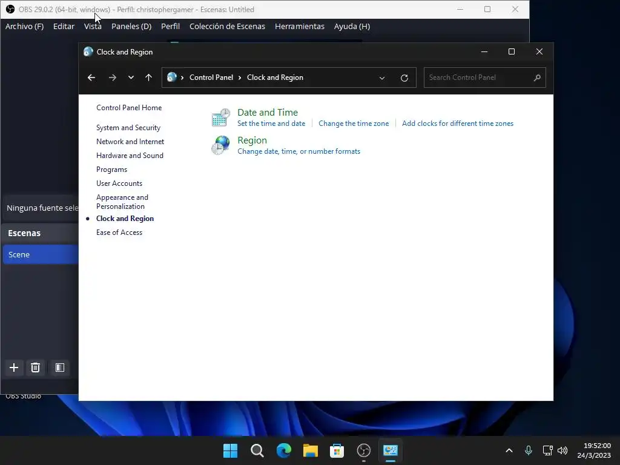This screenshot has height=465, width=620.
Task: Open Add clocks for different time zones
Action: tap(458, 124)
